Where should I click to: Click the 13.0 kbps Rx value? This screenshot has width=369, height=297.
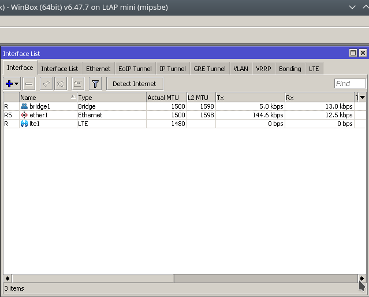click(339, 106)
